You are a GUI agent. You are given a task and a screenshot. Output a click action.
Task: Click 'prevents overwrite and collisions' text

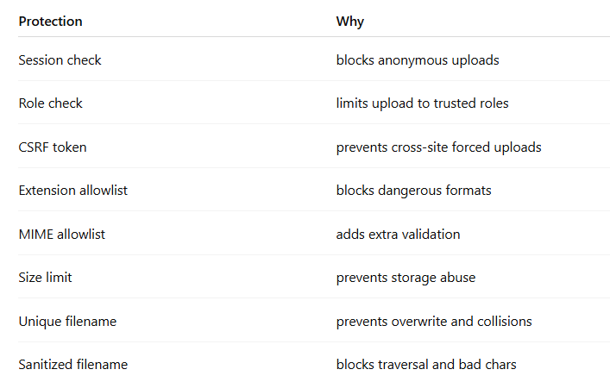click(x=434, y=322)
